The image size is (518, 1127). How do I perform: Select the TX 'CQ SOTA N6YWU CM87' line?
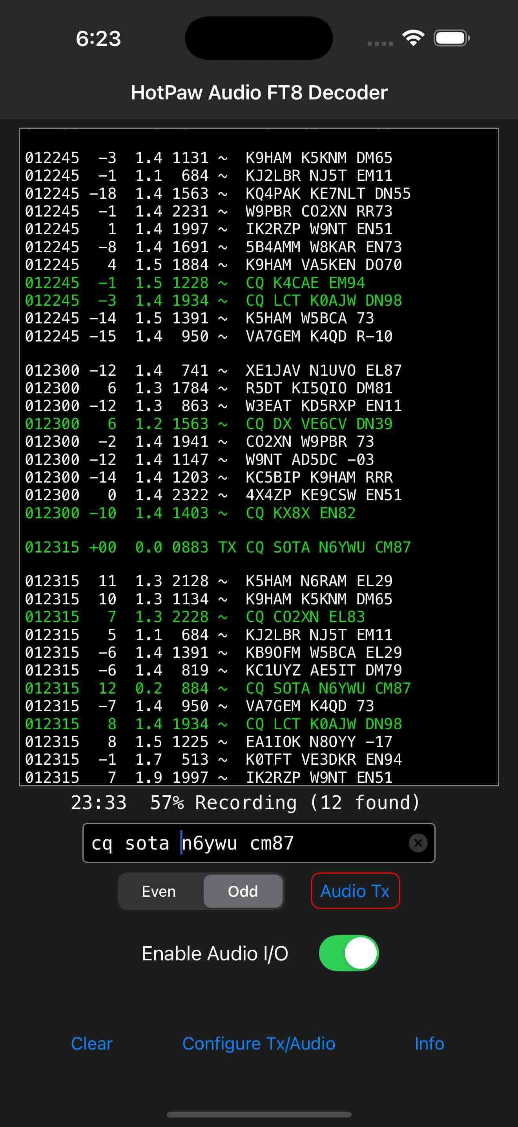[x=217, y=547]
